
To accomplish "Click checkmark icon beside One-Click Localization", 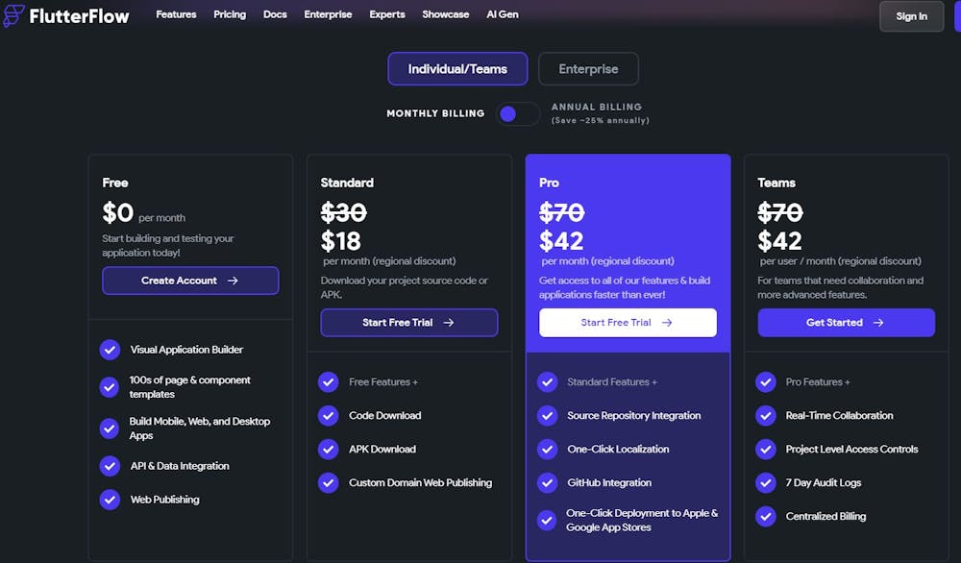I will pos(547,450).
